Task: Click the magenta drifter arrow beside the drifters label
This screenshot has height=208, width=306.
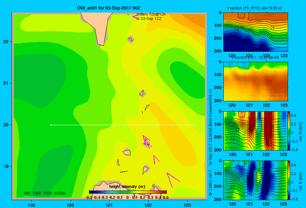Action: click(x=135, y=17)
